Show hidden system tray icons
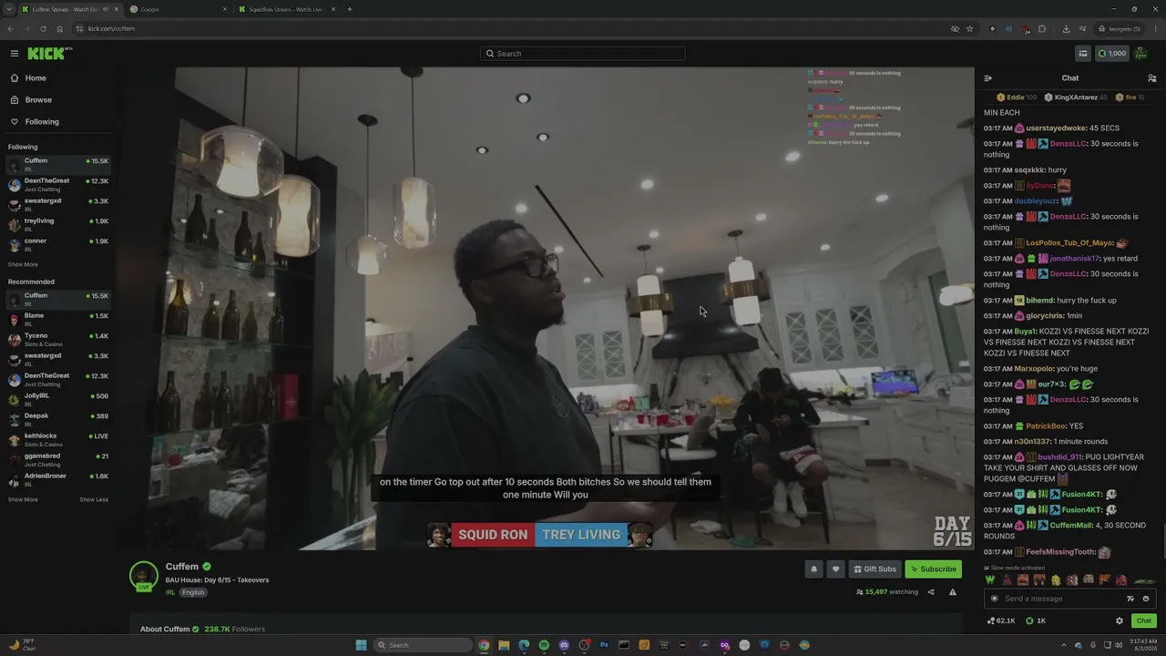 tap(1064, 645)
